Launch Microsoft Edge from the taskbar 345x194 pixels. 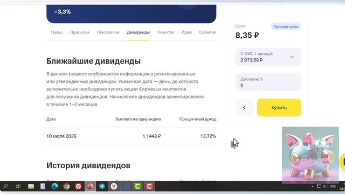tap(54, 186)
